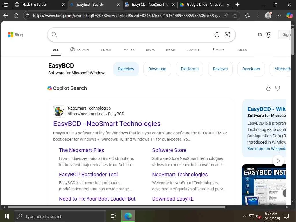Open the Favorites list icon

tap(247, 16)
